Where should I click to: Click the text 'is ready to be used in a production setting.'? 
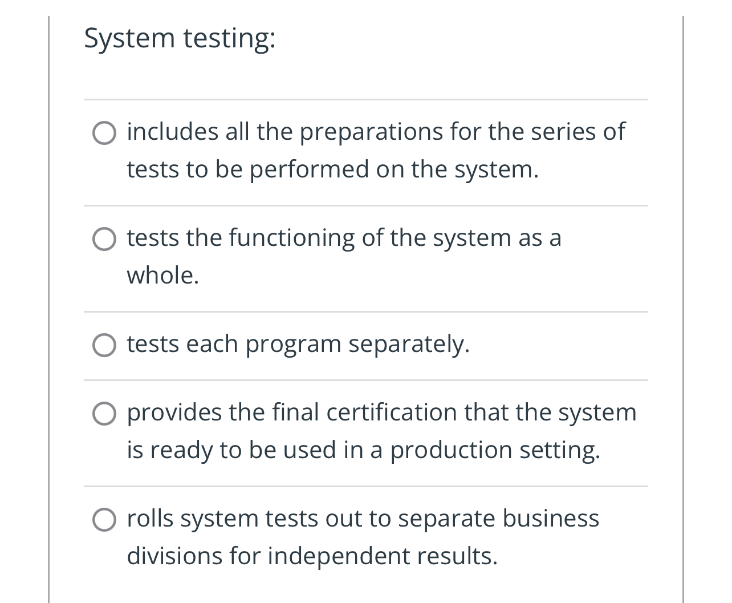pos(363,450)
